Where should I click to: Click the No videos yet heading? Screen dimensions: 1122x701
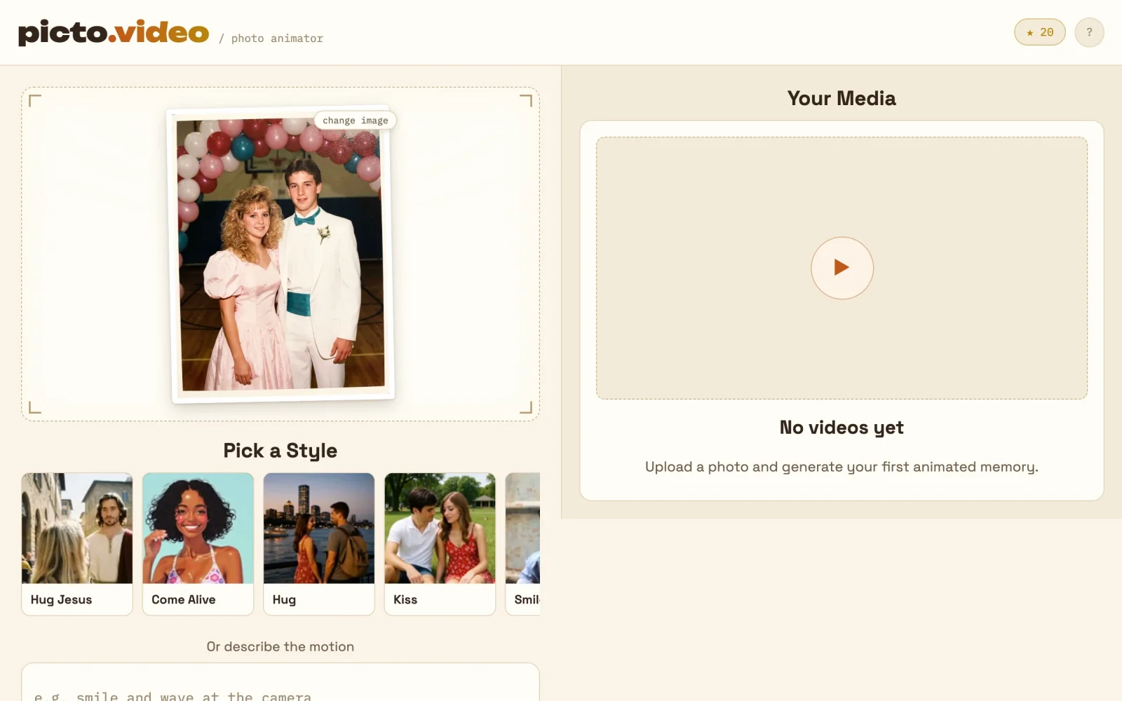pos(841,427)
